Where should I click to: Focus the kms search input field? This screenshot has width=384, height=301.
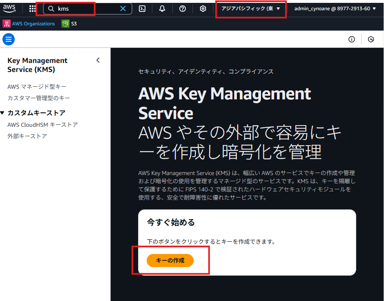pyautogui.click(x=87, y=9)
